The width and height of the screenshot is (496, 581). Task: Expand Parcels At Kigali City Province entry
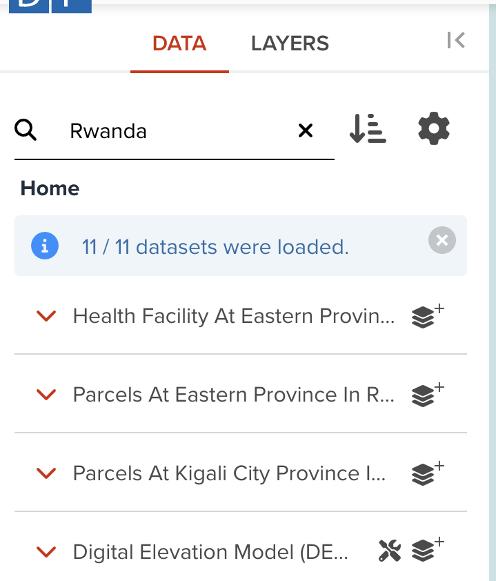point(46,473)
